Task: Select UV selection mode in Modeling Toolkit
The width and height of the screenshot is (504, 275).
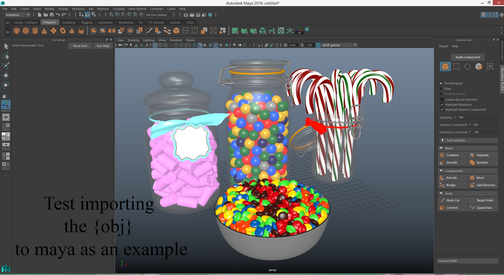Action: tap(490, 66)
